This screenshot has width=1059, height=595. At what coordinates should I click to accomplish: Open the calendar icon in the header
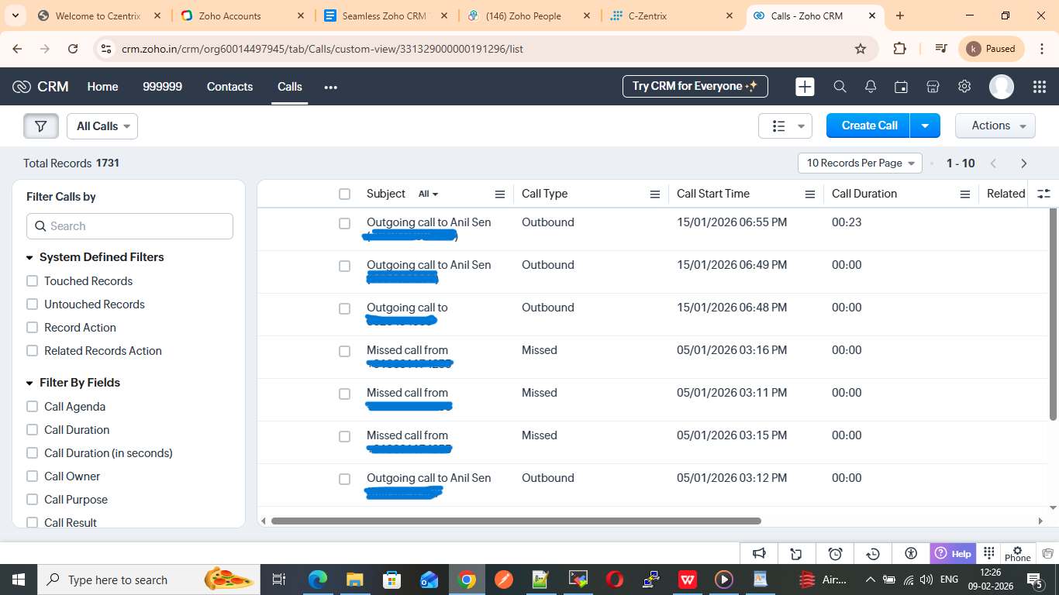[x=901, y=87]
